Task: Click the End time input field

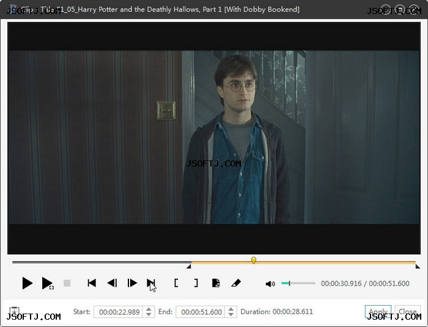Action: coord(201,312)
